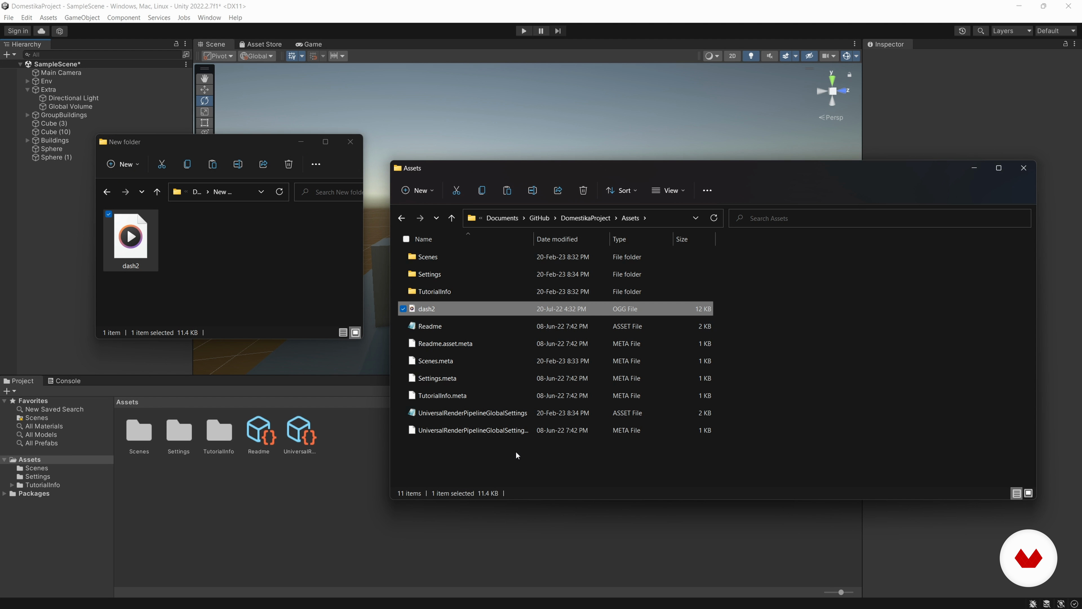Viewport: 1082px width, 609px height.
Task: Click Delete trash icon in Assets explorer window
Action: pos(583,191)
